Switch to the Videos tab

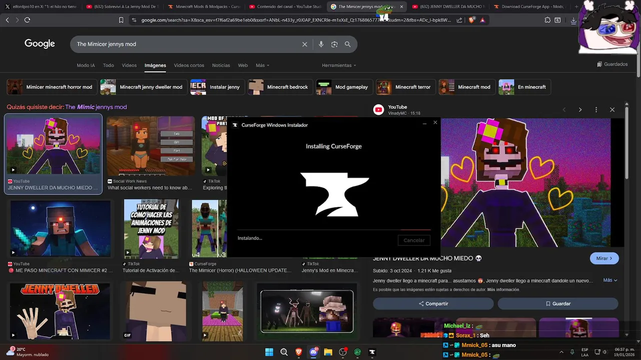[x=129, y=65]
